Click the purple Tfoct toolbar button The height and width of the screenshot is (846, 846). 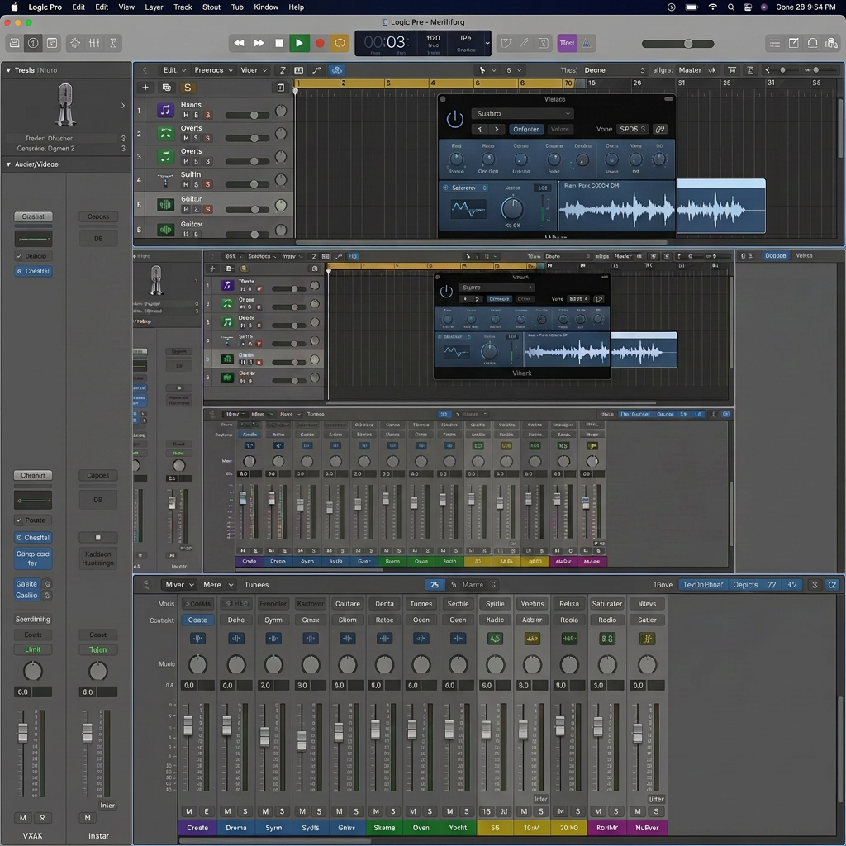pyautogui.click(x=567, y=43)
